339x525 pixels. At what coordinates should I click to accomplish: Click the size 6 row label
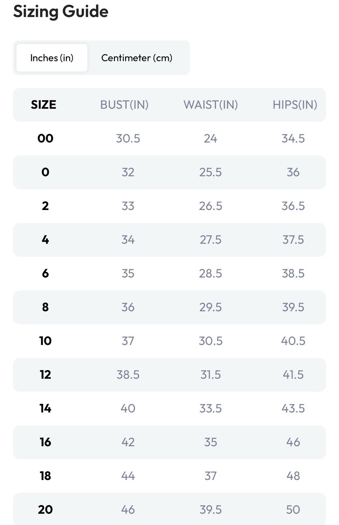[x=45, y=273]
